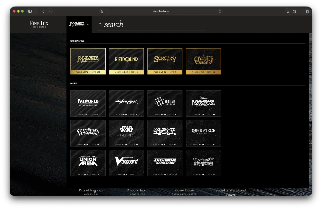Open the Digimon Card Game tile
The image size is (322, 209).
point(165,163)
